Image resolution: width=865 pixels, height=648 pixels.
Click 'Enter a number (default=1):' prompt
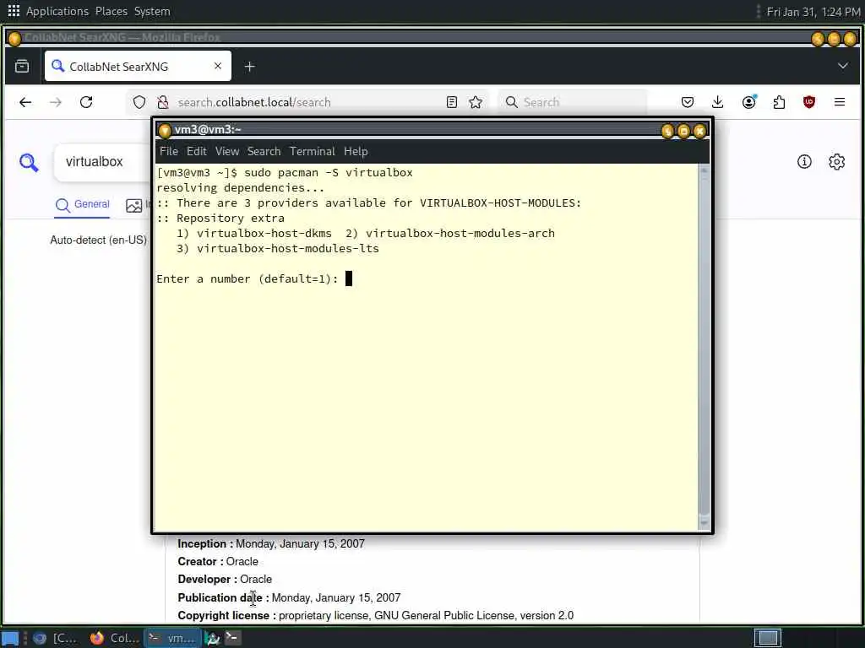(x=248, y=278)
